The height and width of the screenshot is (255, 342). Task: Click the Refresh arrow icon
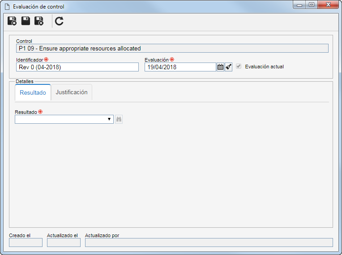pos(59,21)
